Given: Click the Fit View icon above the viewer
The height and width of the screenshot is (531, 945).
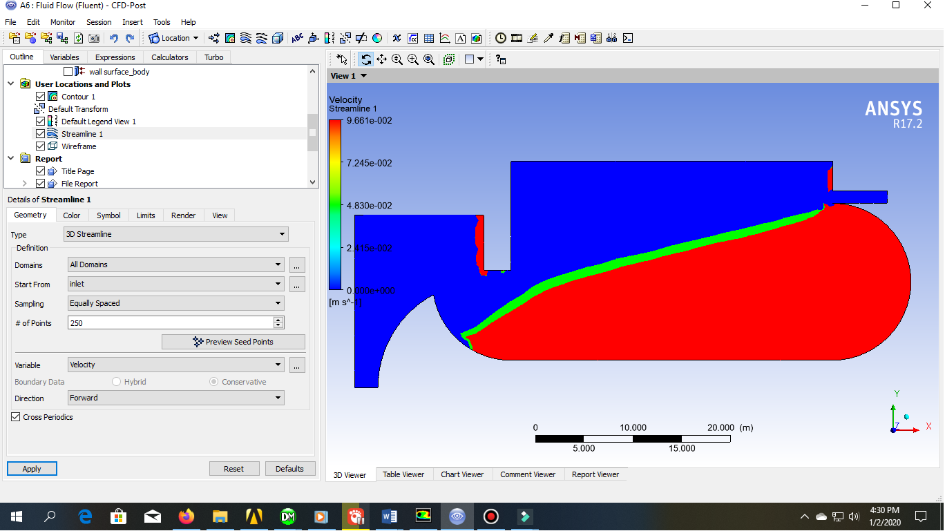Looking at the screenshot, I should click(428, 59).
